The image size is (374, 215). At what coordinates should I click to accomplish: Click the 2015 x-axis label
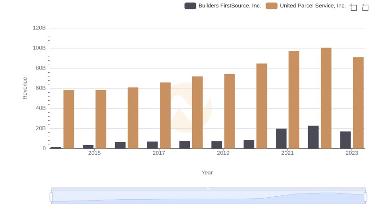click(x=94, y=153)
